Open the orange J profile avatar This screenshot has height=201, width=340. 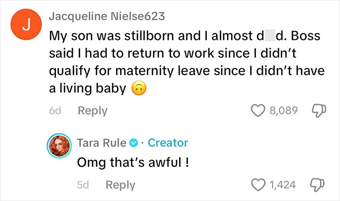26,24
